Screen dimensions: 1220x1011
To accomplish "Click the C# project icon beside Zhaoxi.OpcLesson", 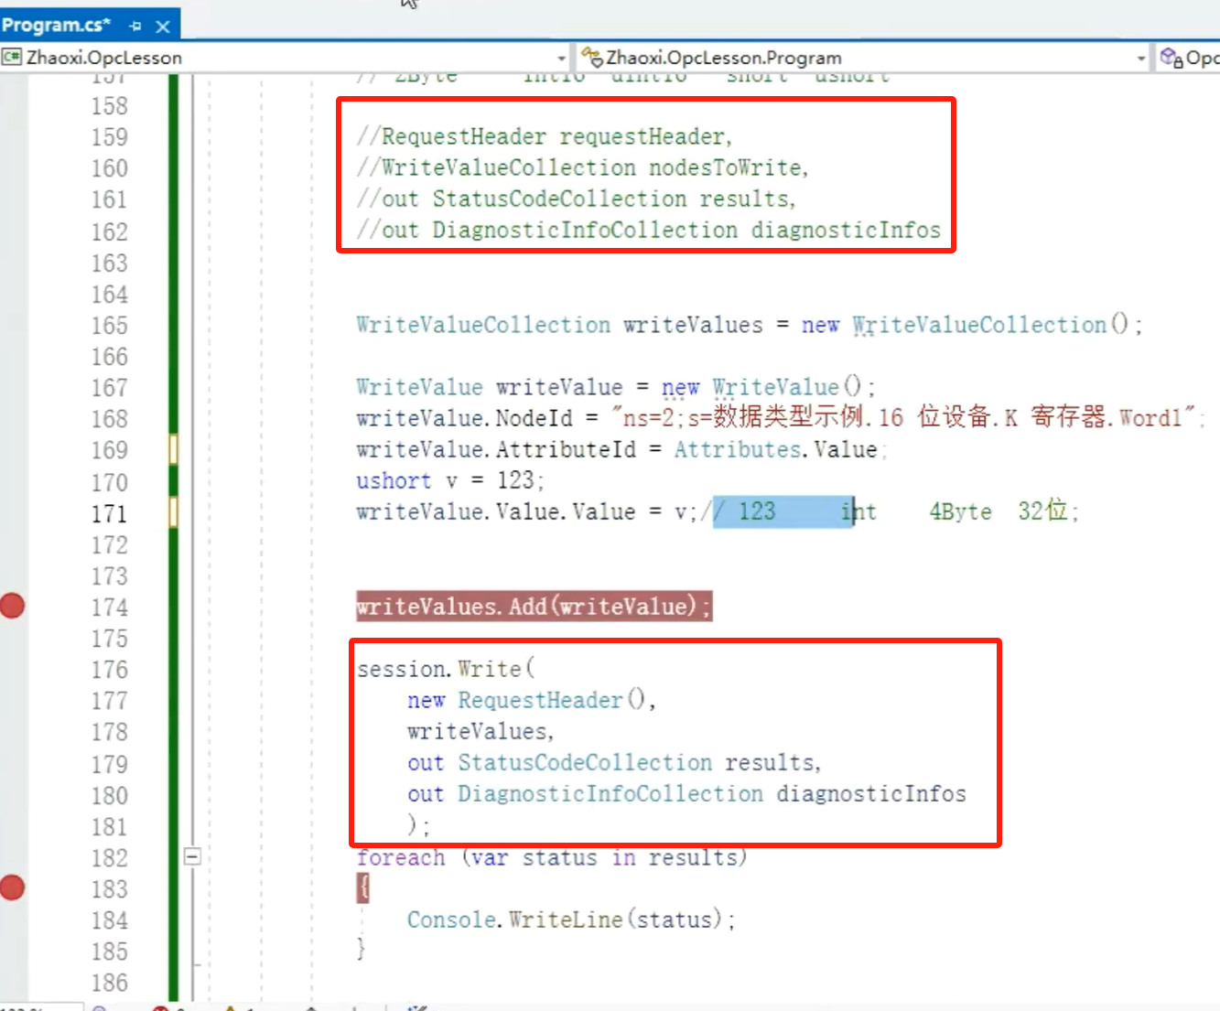I will [x=12, y=58].
